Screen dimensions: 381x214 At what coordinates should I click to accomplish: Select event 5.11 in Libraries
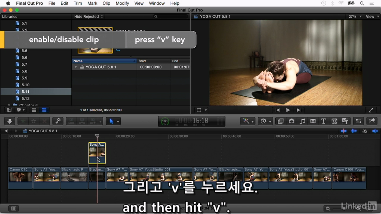[36, 92]
